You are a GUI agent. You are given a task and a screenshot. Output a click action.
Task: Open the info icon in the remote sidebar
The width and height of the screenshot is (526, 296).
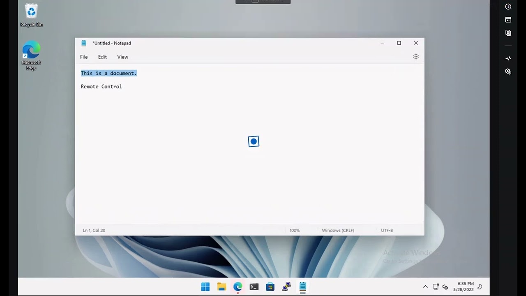pyautogui.click(x=508, y=7)
